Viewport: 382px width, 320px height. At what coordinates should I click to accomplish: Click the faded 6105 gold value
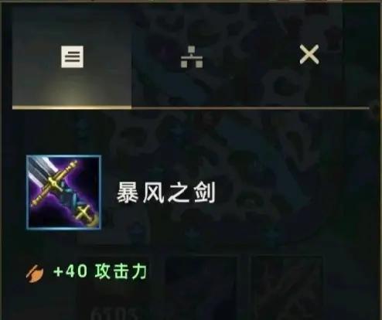114,314
